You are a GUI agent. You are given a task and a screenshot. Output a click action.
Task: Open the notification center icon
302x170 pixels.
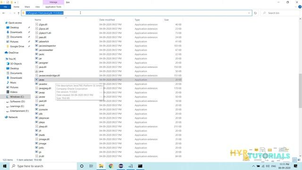tap(296, 166)
